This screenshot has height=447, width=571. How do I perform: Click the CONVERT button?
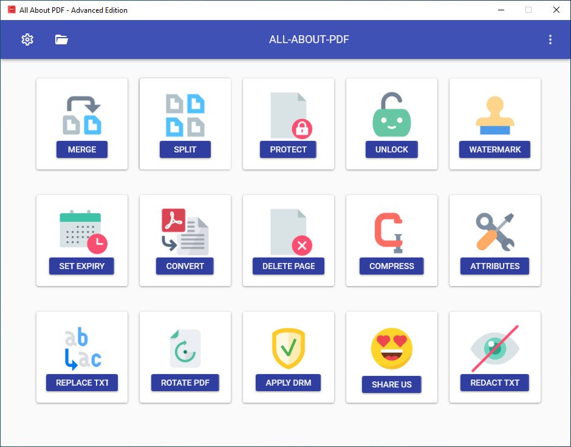click(185, 266)
